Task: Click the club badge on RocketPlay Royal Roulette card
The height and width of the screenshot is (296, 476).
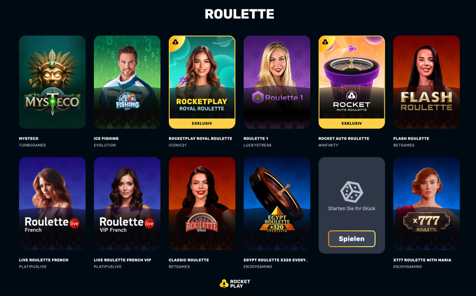Action: [x=175, y=42]
